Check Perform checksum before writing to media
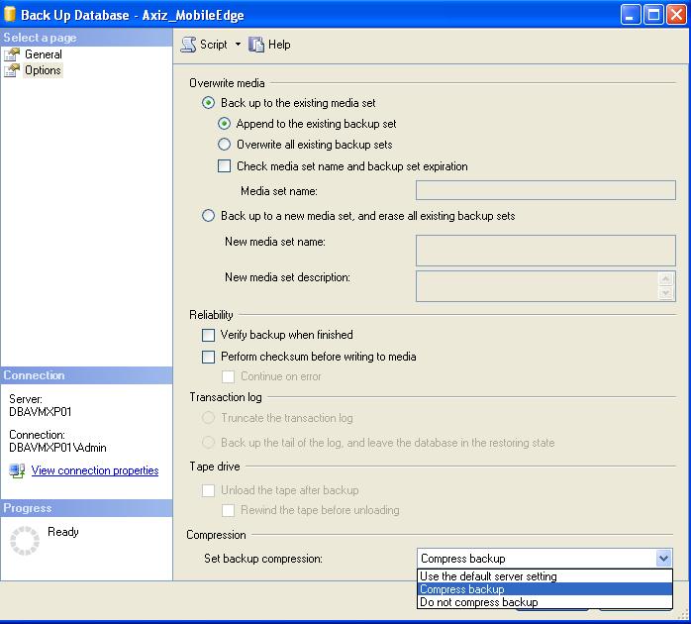 pyautogui.click(x=209, y=357)
